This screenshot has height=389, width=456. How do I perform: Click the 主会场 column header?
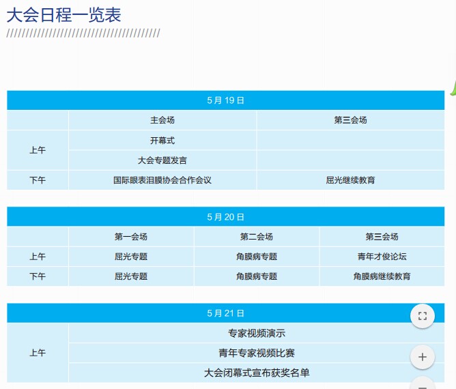pos(162,120)
